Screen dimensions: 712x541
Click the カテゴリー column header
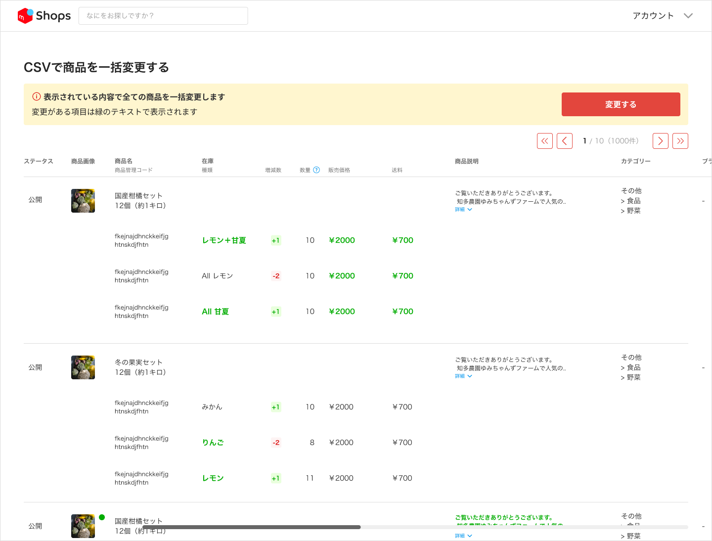tap(635, 161)
